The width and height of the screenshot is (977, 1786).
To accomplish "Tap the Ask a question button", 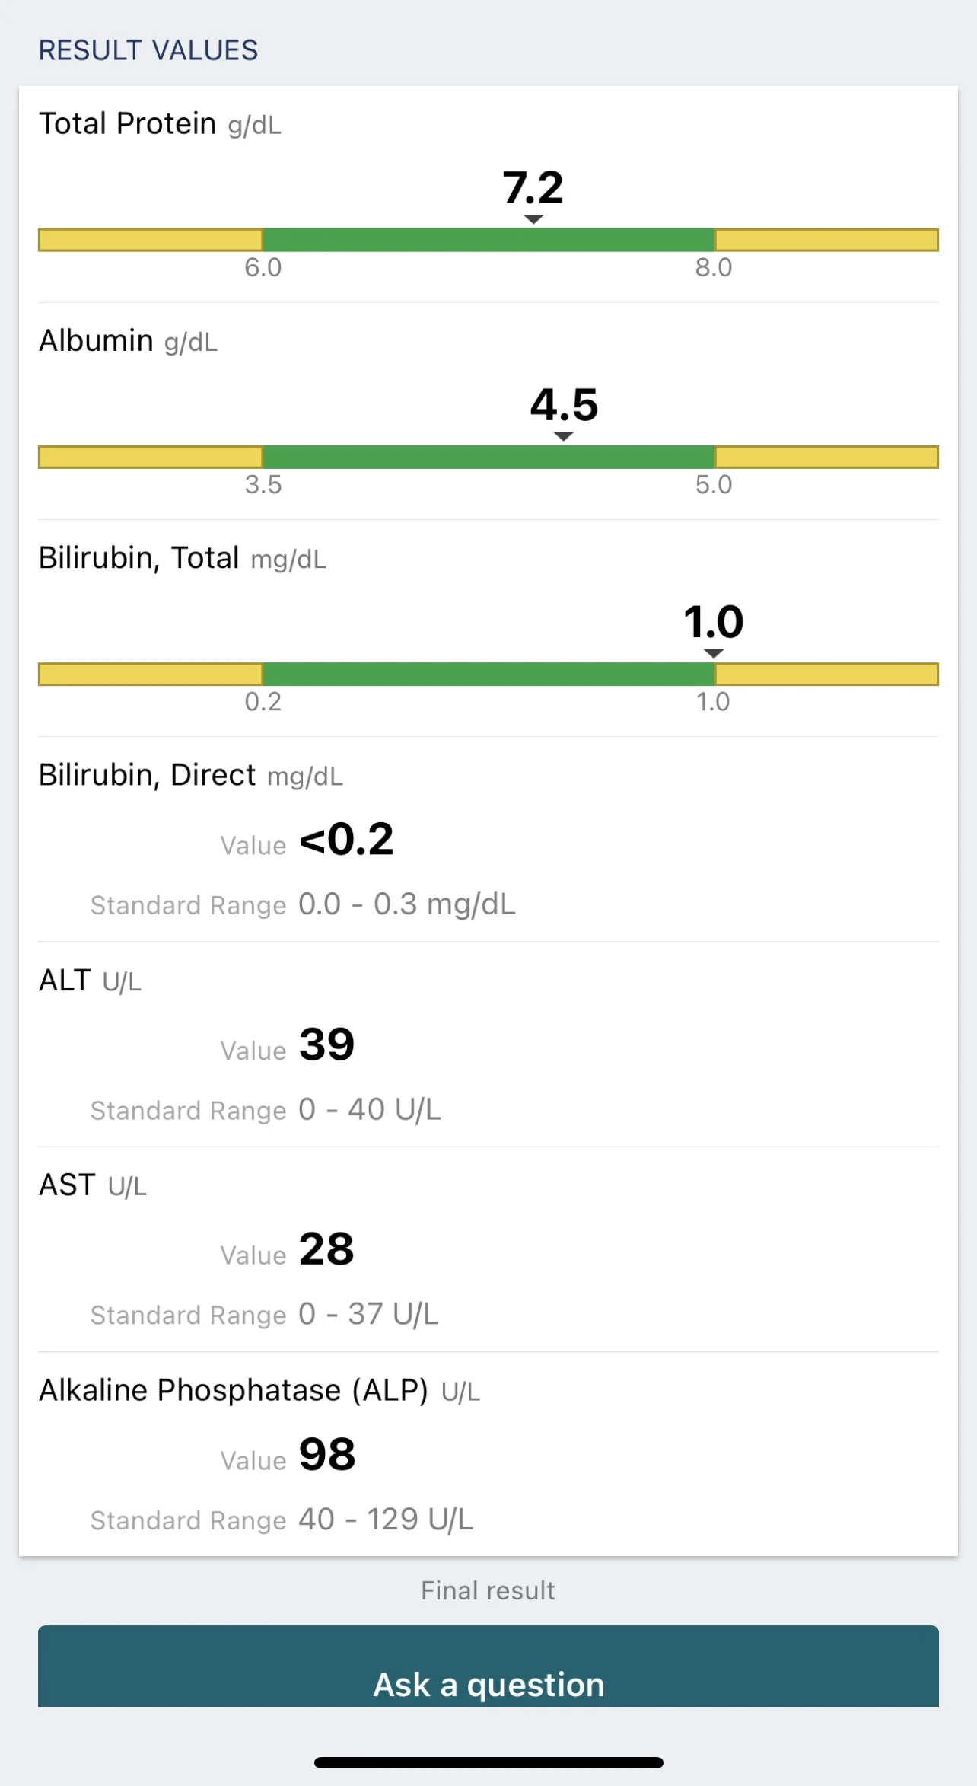I will pyautogui.click(x=488, y=1666).
